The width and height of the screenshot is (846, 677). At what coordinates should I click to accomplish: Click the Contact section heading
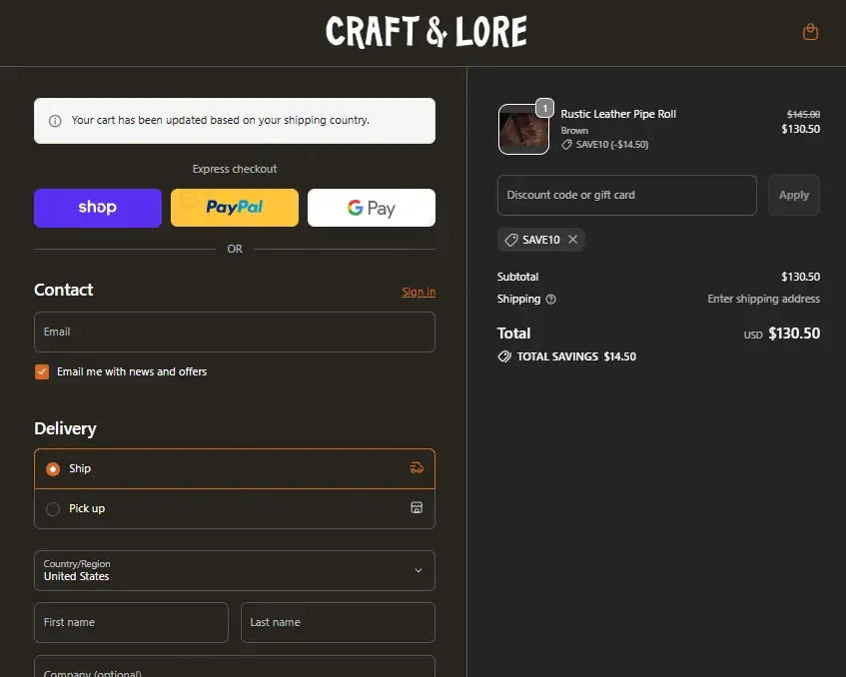(64, 290)
